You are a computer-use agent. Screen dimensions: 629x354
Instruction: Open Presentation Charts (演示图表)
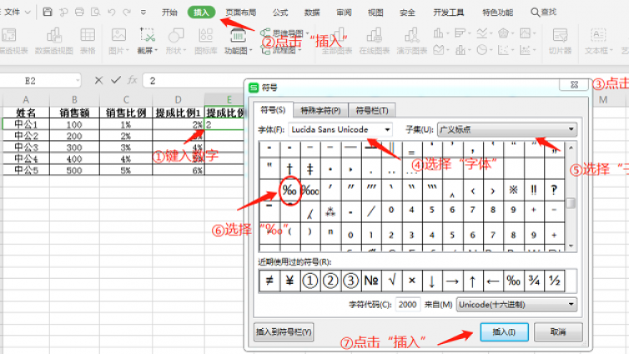tap(411, 41)
